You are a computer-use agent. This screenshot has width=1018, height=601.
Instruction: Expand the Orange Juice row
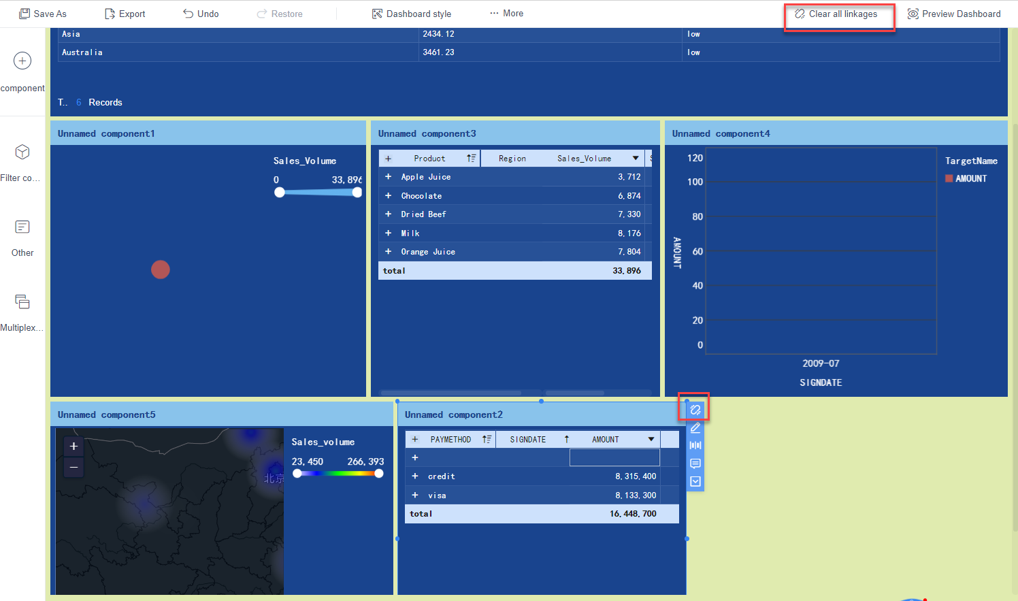pyautogui.click(x=389, y=252)
